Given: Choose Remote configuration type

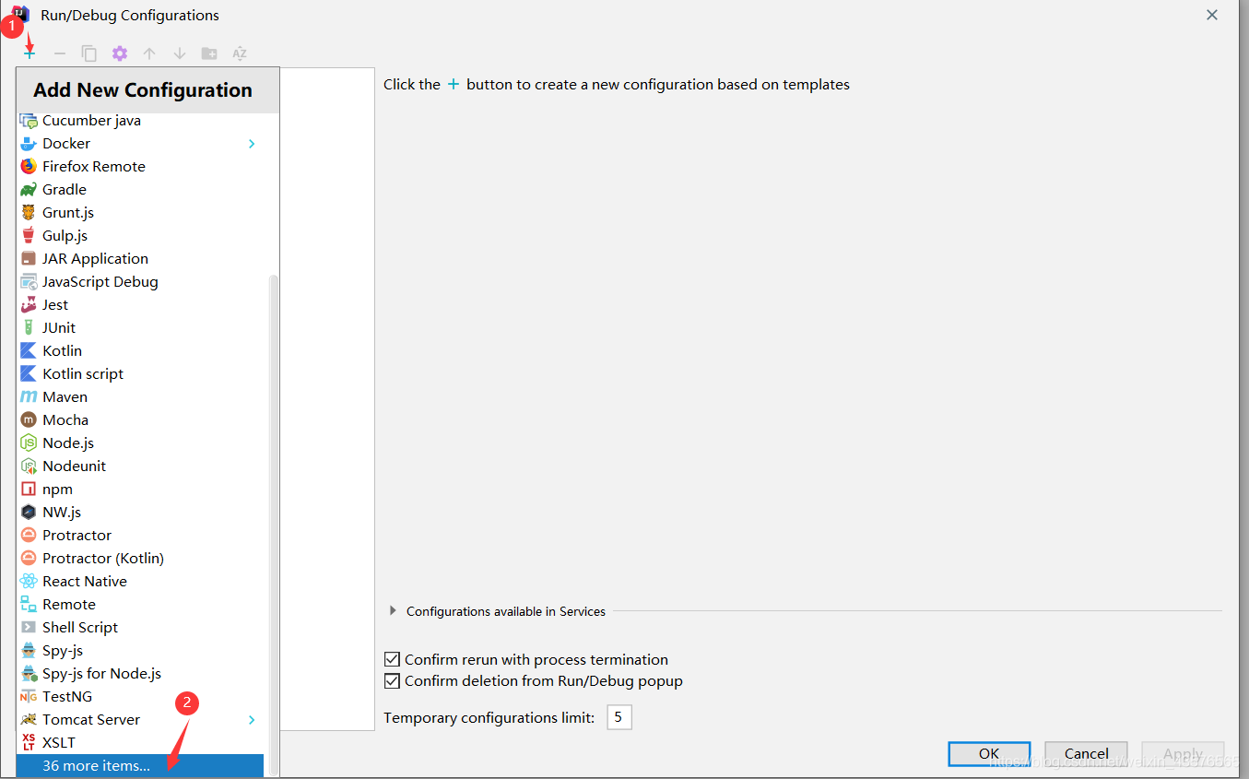Looking at the screenshot, I should (140, 605).
